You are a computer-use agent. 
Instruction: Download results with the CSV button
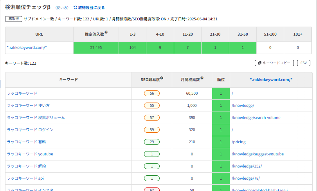pos(304,63)
